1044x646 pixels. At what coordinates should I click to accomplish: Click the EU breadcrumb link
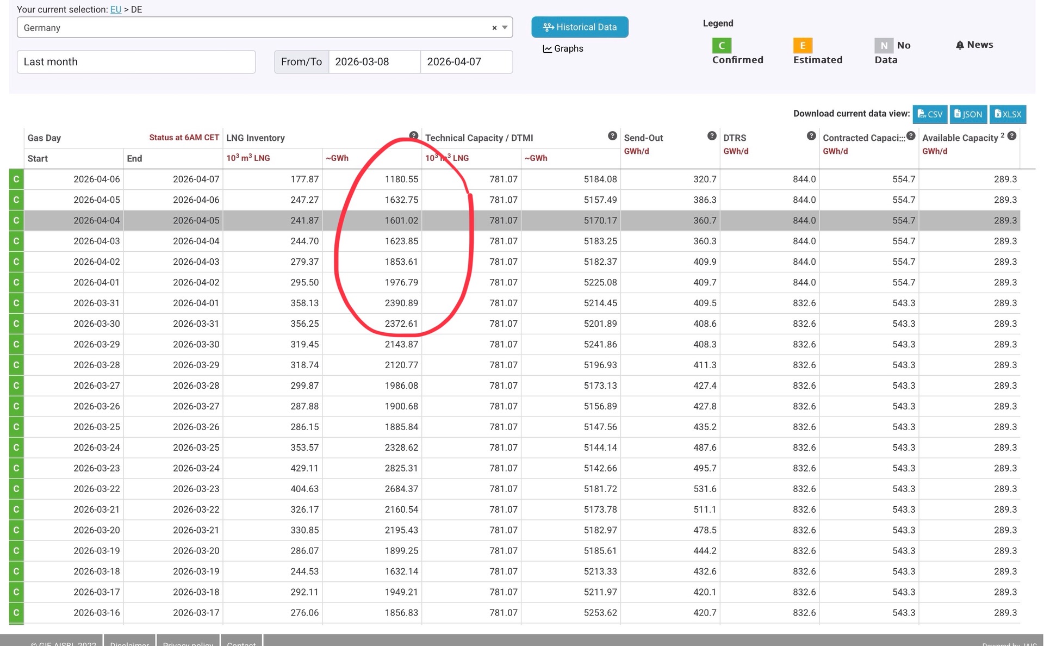115,10
